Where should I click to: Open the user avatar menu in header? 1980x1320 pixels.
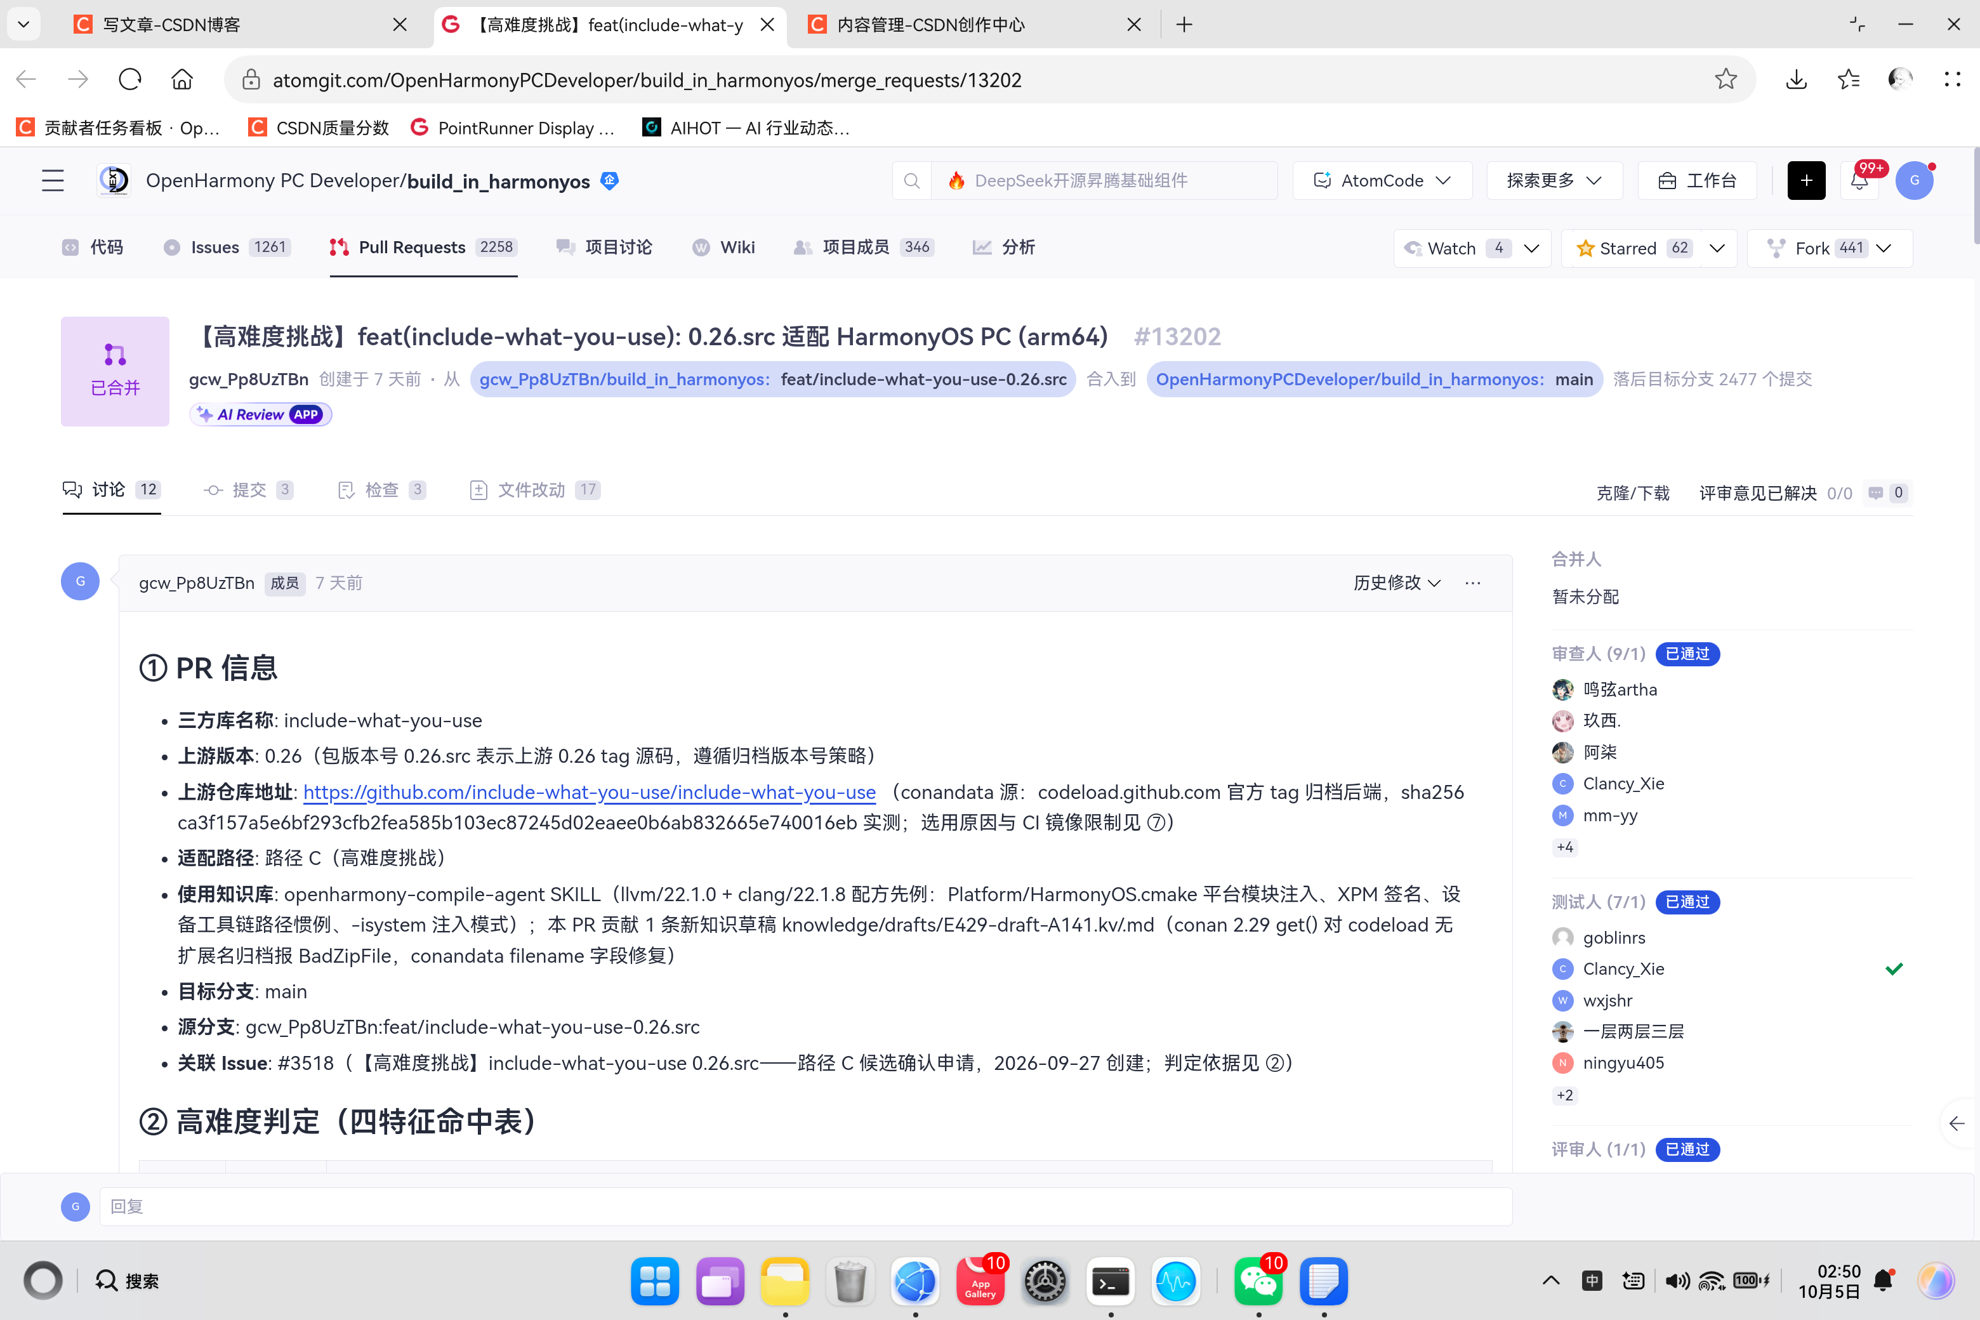1915,180
